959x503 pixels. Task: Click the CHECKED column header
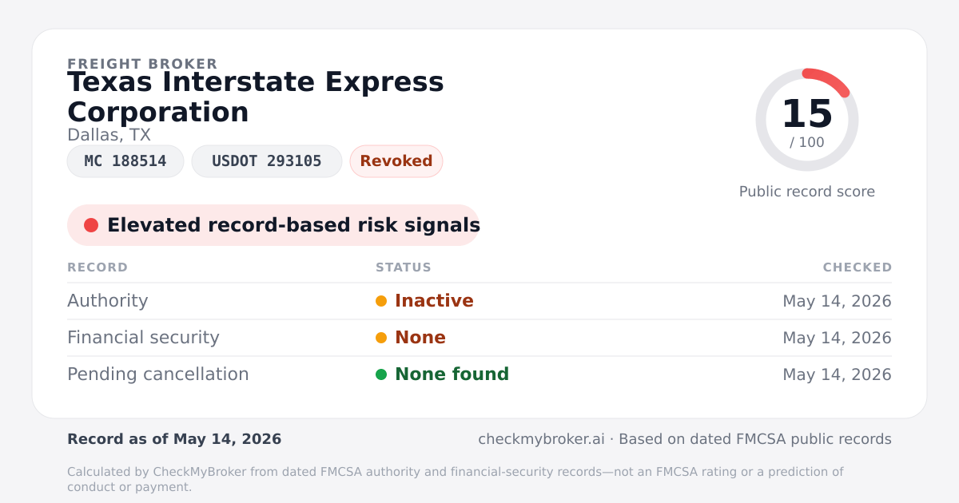(858, 267)
